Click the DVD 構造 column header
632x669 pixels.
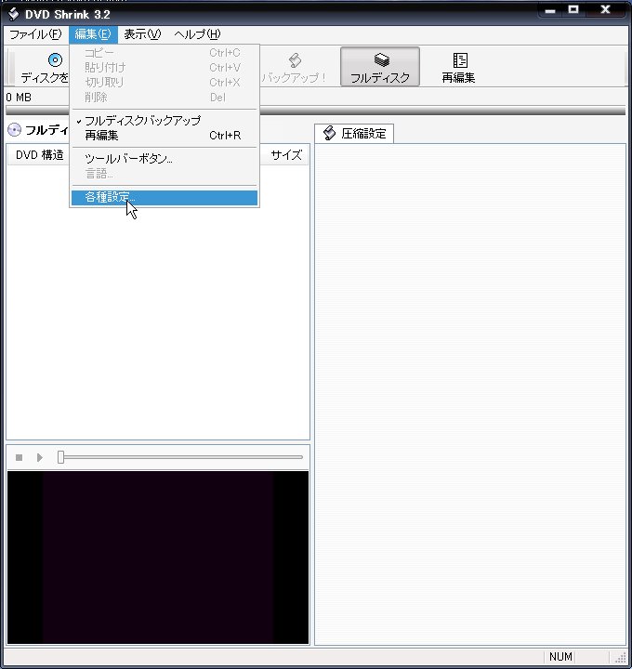pos(39,155)
